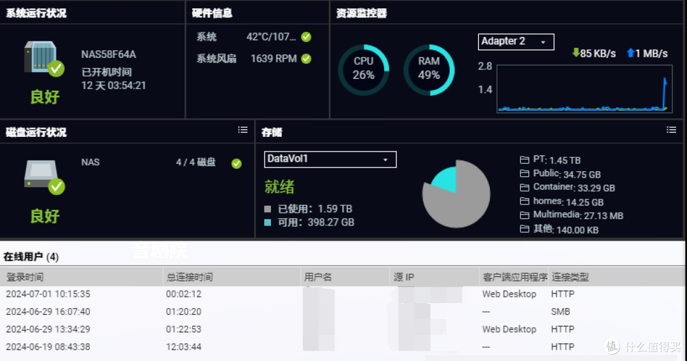The width and height of the screenshot is (687, 361).
Task: Open the storage panel list menu icon
Action: pos(671,130)
